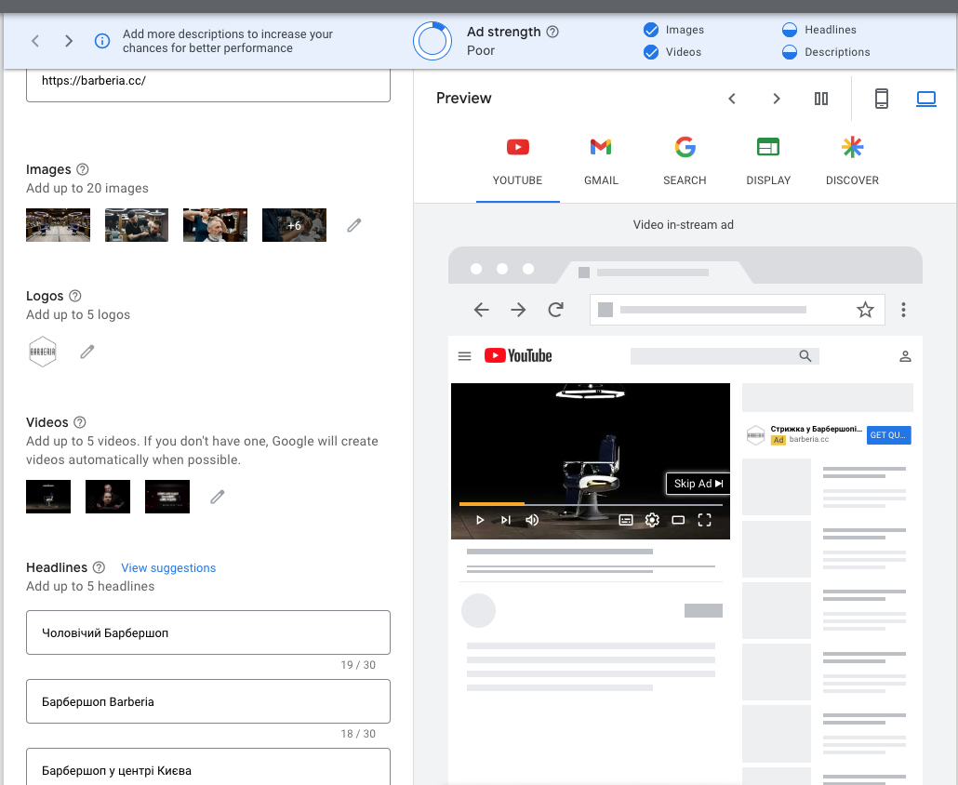The height and width of the screenshot is (785, 958).
Task: Show the next ad preview
Action: (x=777, y=99)
